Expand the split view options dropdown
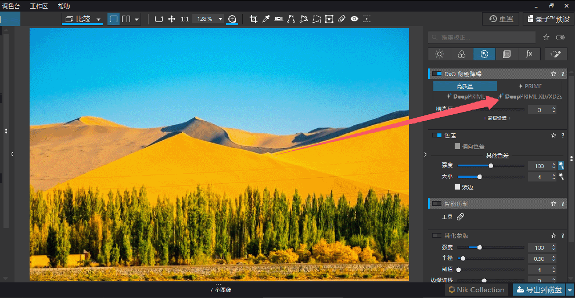The image size is (575, 298). coord(137,19)
